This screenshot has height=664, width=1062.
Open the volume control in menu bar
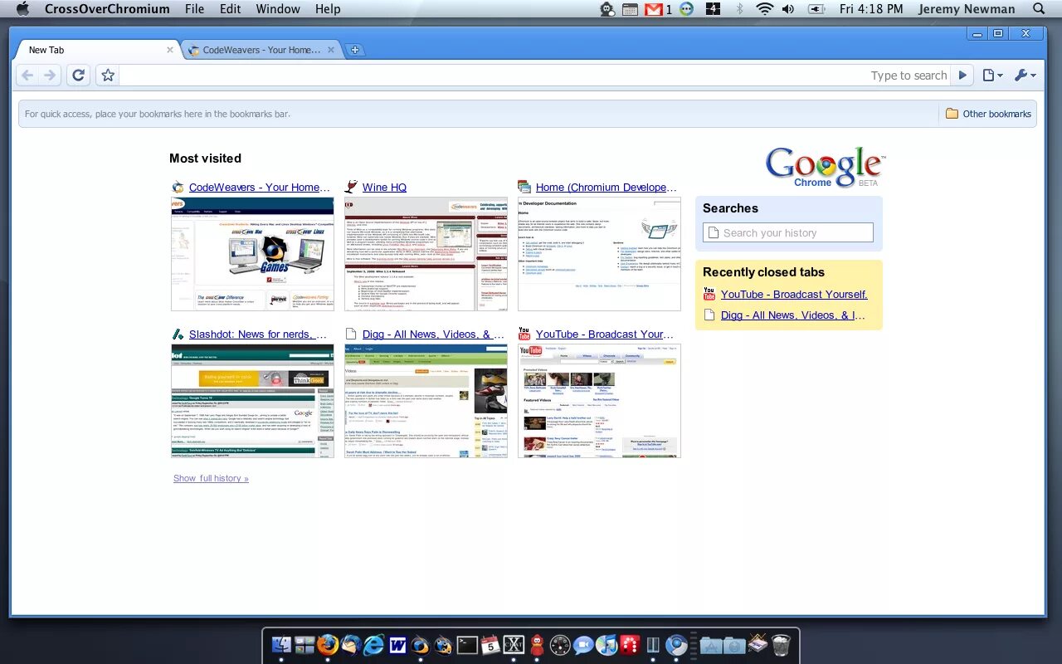pyautogui.click(x=787, y=9)
